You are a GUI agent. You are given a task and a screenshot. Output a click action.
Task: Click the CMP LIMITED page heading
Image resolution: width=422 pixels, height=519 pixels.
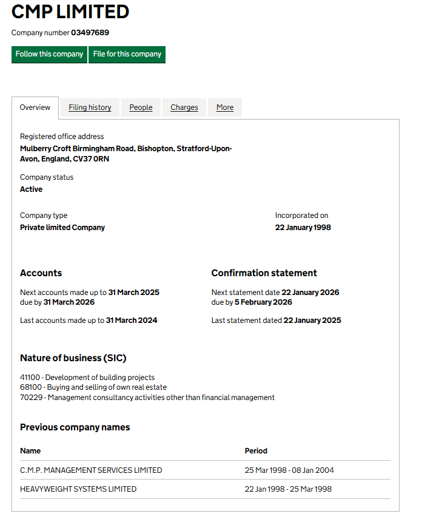[x=70, y=12]
